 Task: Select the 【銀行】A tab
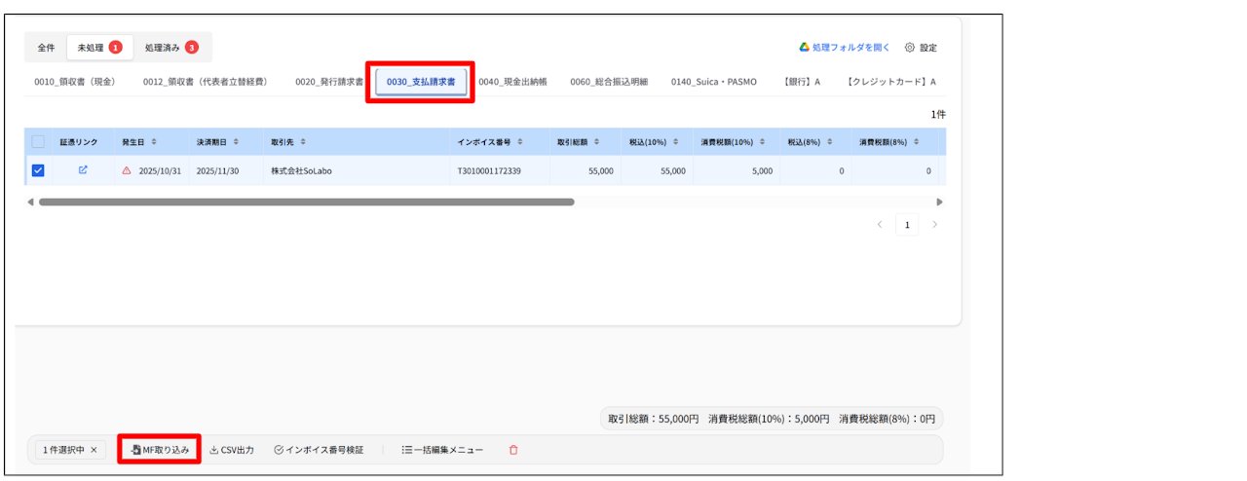click(x=802, y=82)
